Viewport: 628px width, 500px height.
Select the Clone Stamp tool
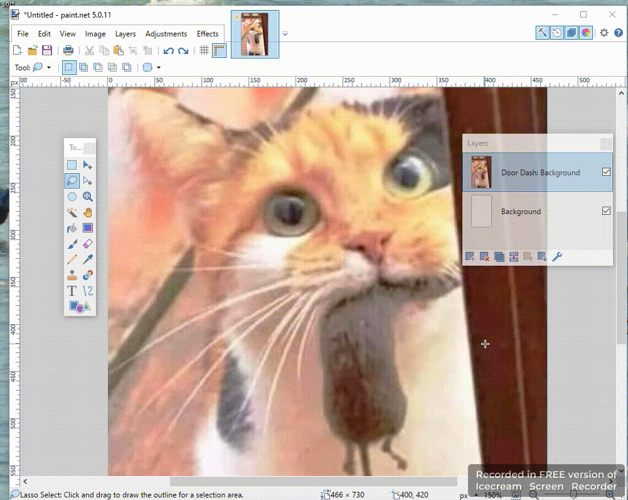[72, 275]
